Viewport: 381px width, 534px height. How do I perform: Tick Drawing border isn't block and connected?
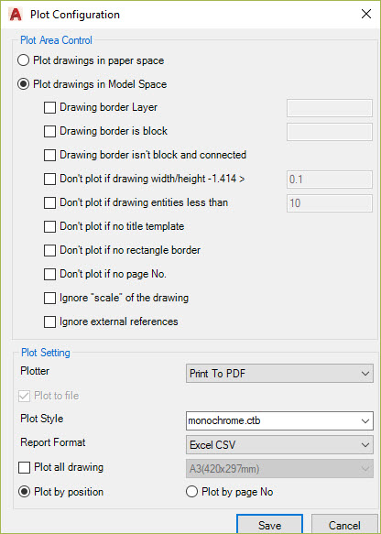49,156
